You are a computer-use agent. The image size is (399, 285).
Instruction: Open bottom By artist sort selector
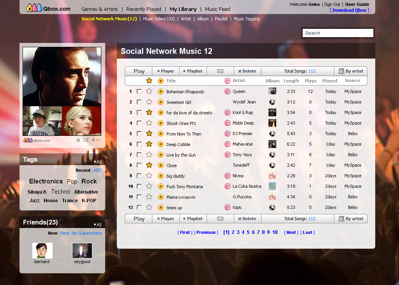351,219
